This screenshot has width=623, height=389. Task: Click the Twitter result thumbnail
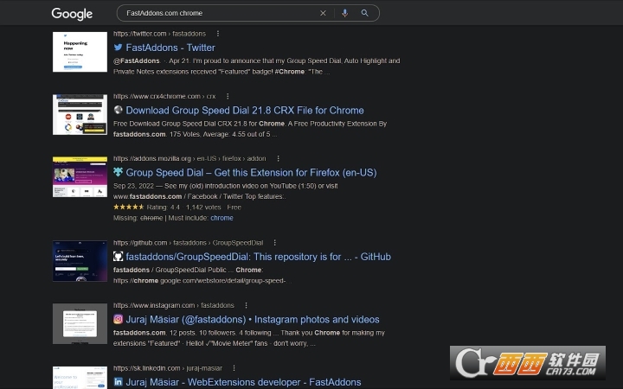click(x=80, y=52)
